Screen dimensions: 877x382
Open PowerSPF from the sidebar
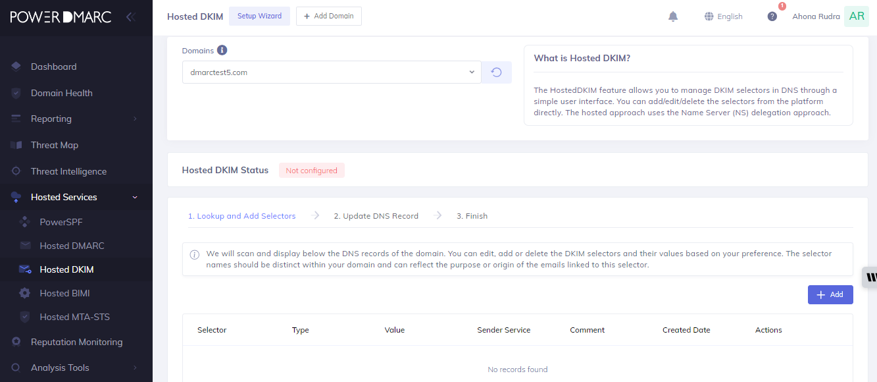point(61,222)
